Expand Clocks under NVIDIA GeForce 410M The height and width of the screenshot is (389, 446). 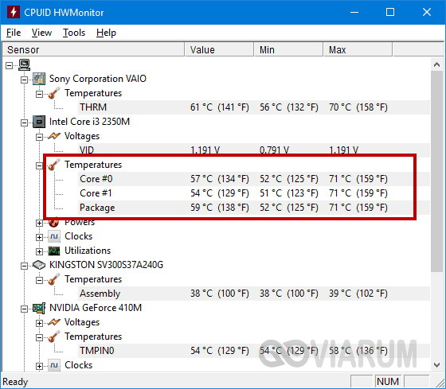[x=39, y=366]
